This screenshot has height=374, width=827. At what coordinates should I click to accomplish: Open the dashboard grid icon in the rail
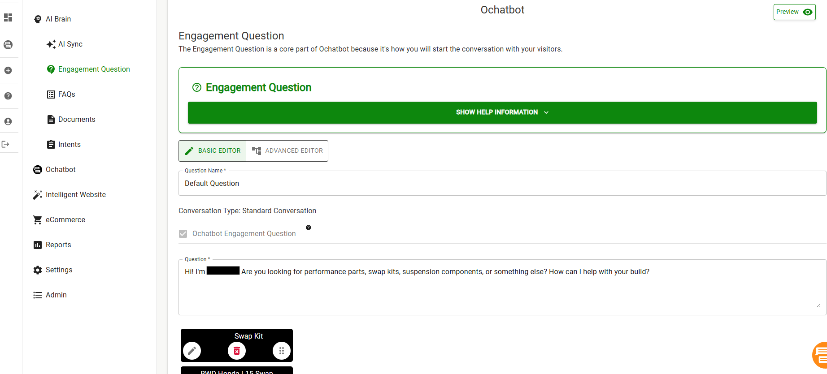pos(8,17)
